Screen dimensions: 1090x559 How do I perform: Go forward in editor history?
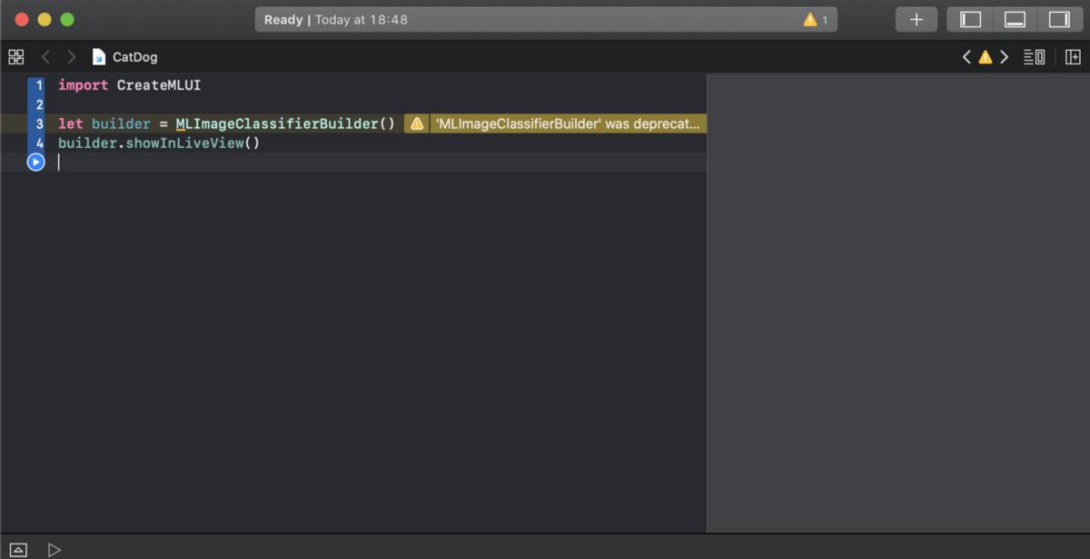point(72,57)
